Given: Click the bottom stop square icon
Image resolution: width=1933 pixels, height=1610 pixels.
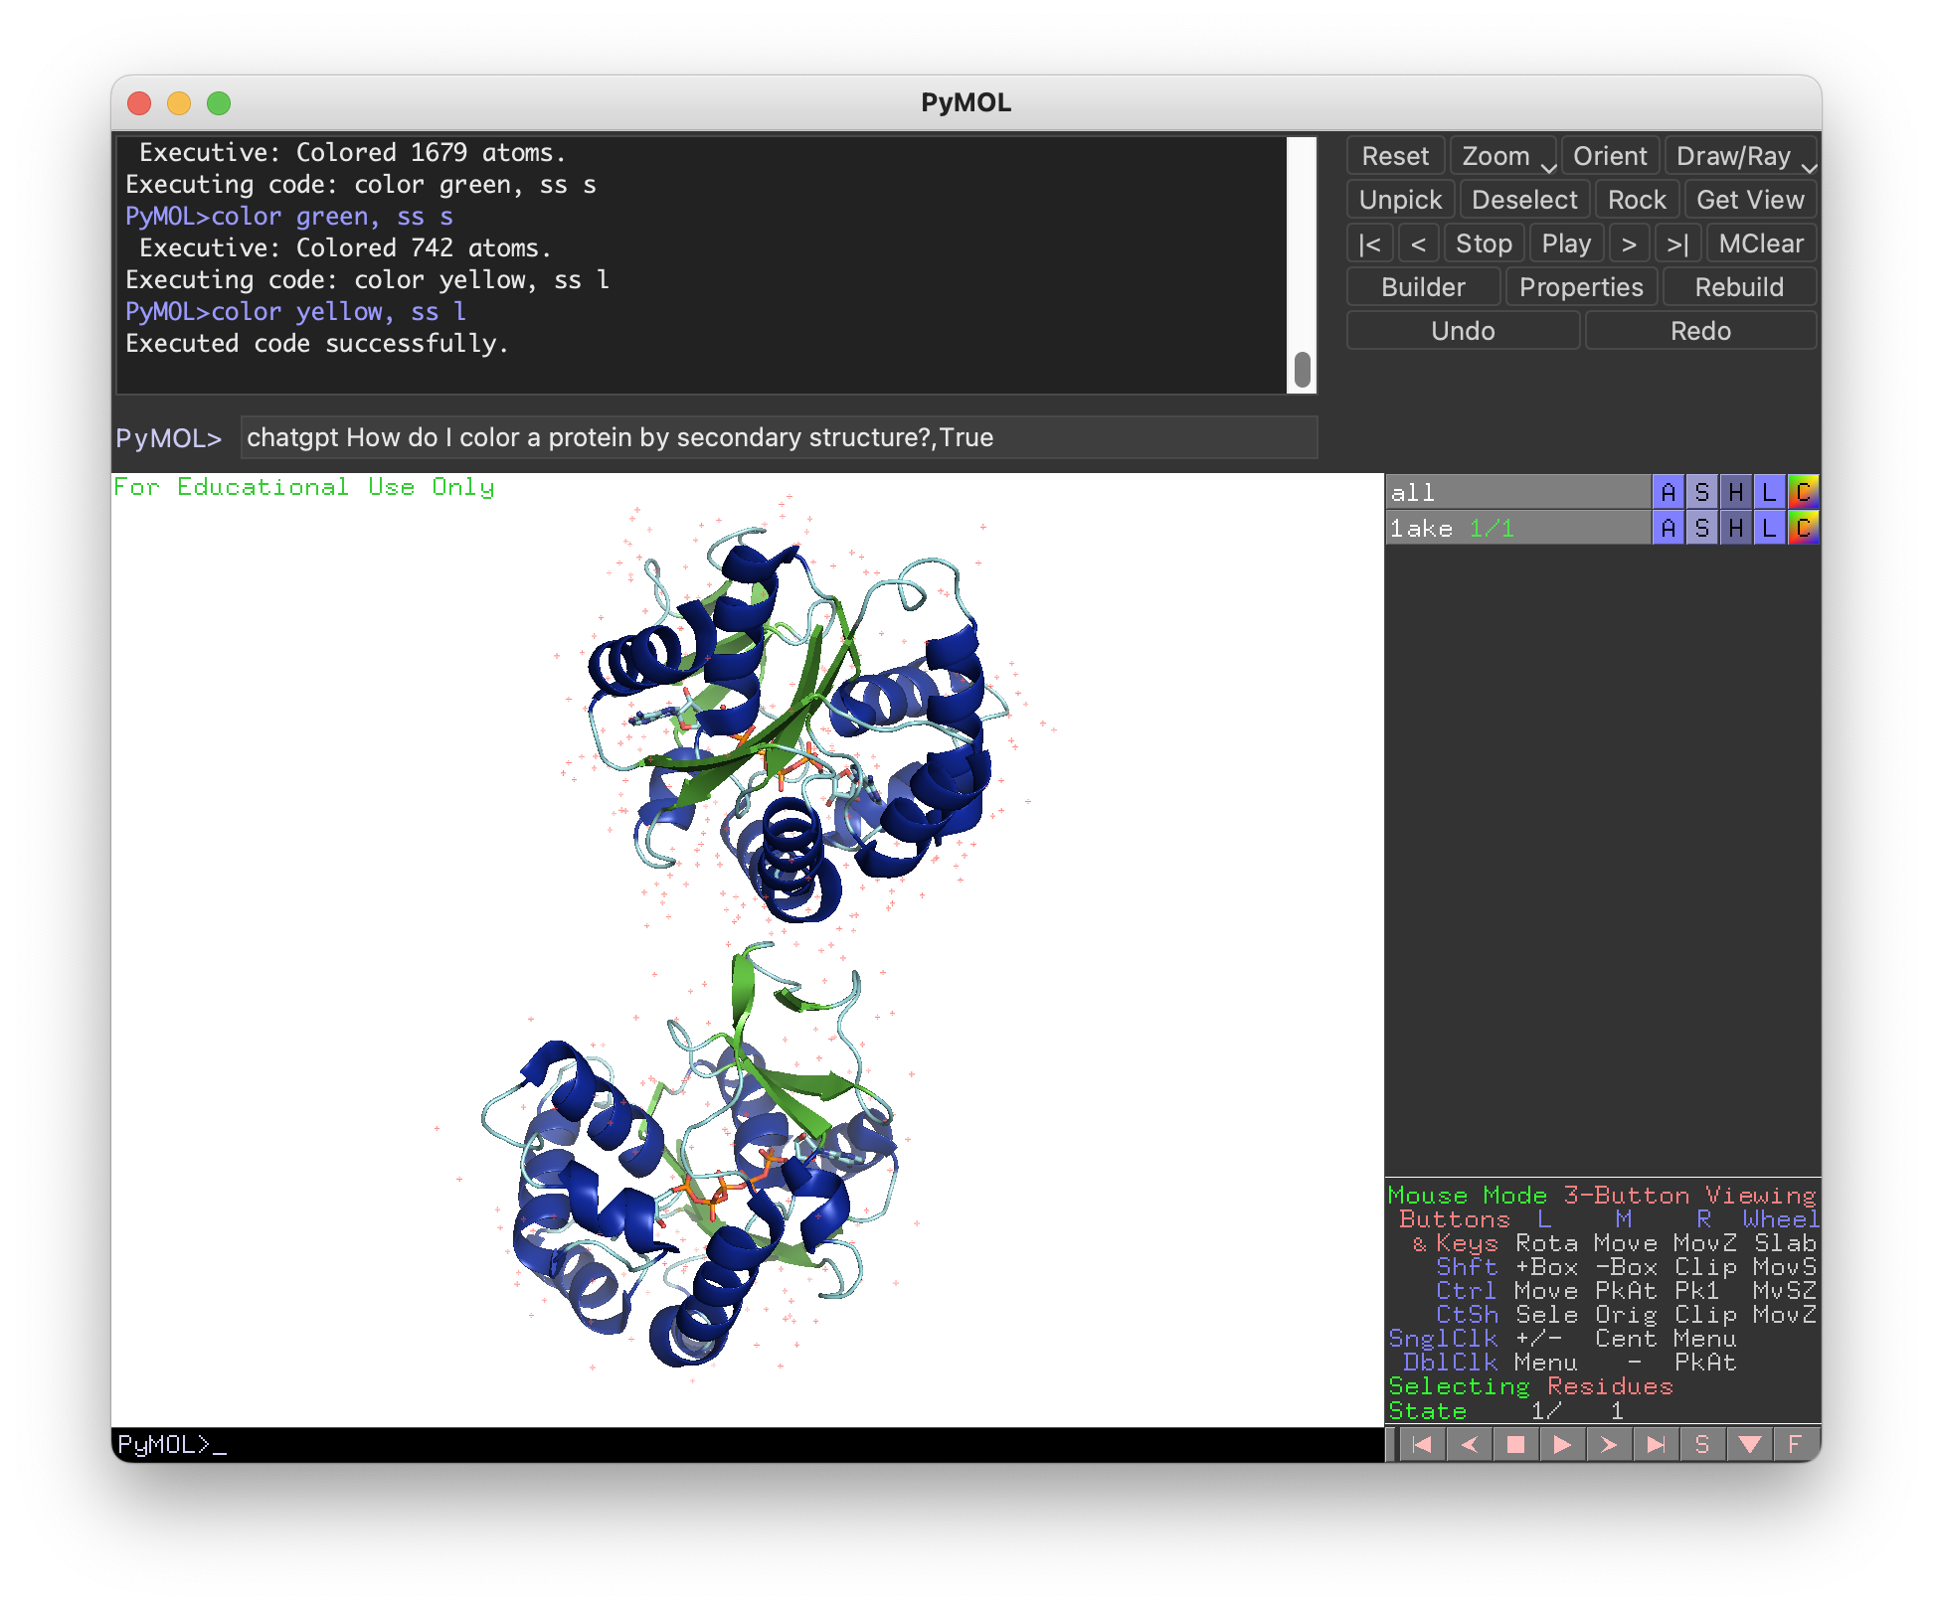Looking at the screenshot, I should (1515, 1444).
